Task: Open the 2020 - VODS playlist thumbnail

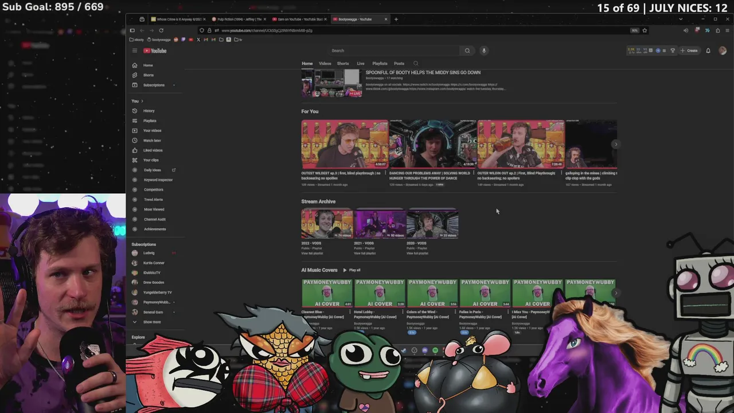Action: tap(432, 224)
